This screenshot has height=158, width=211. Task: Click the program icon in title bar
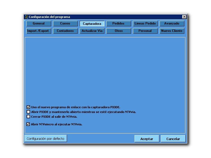(x=27, y=17)
